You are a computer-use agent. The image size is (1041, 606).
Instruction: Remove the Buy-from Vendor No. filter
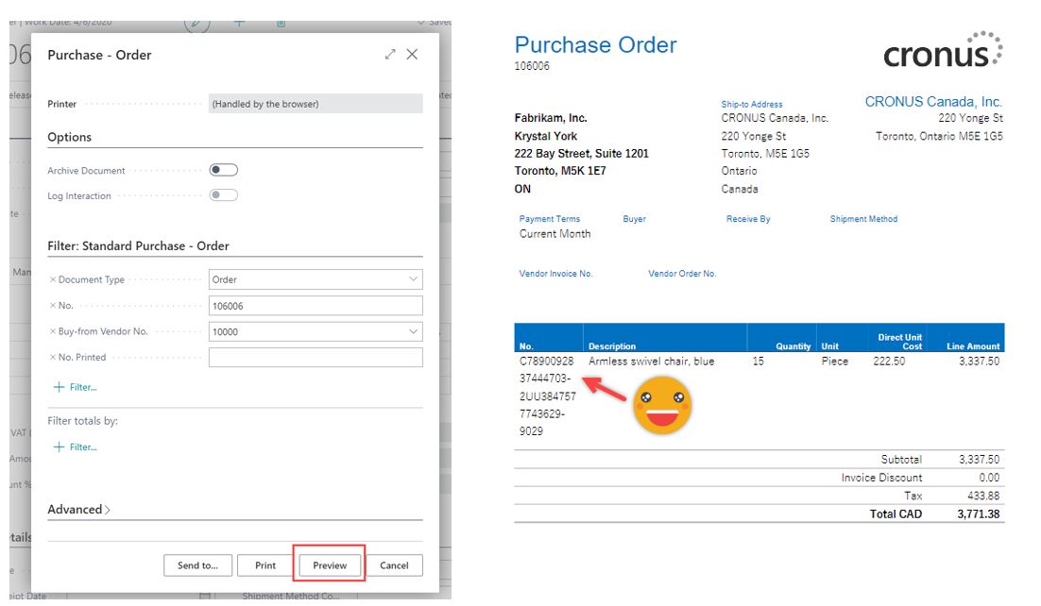coord(53,331)
